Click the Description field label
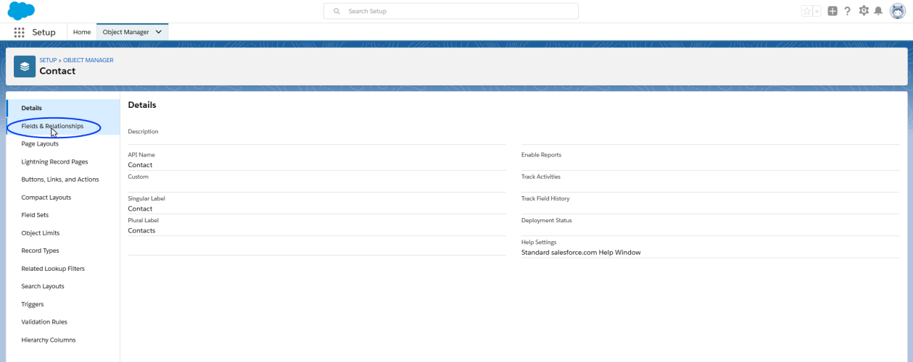Screen dimensions: 913x362 [143, 132]
